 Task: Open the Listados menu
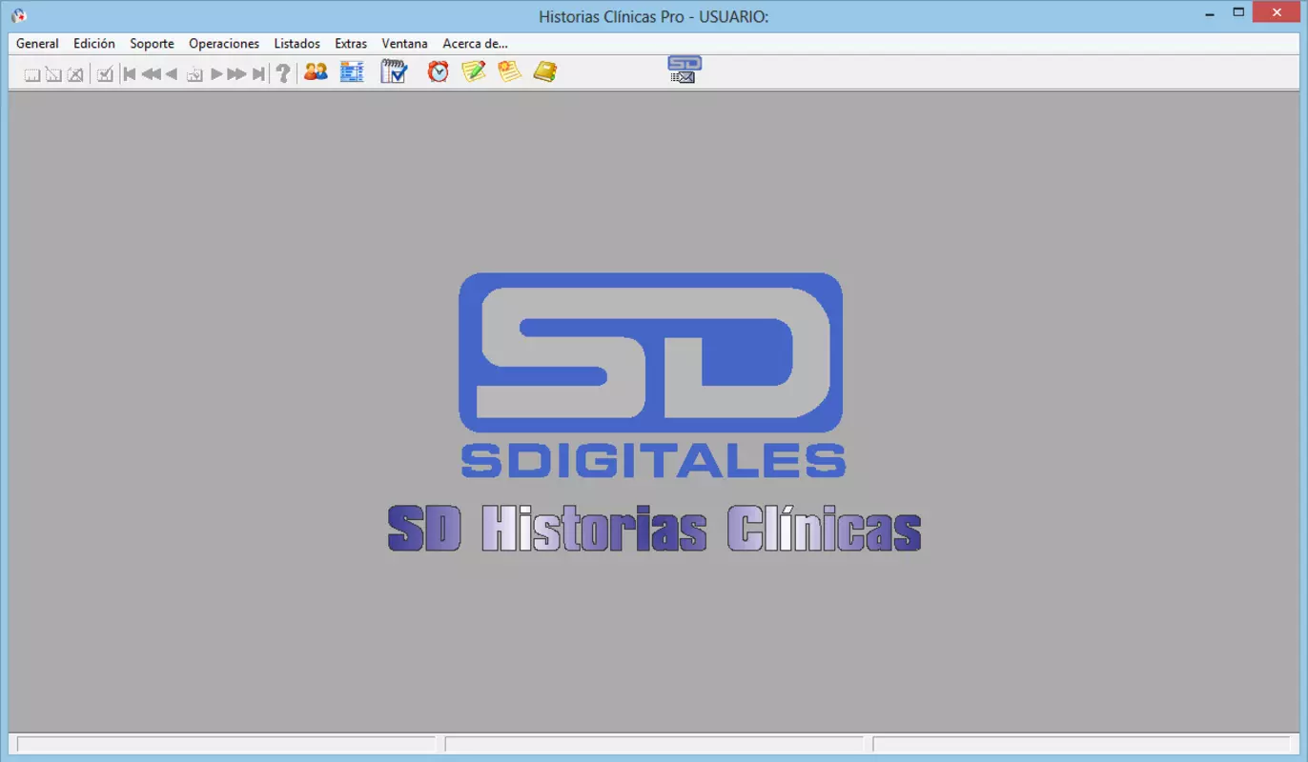[297, 44]
